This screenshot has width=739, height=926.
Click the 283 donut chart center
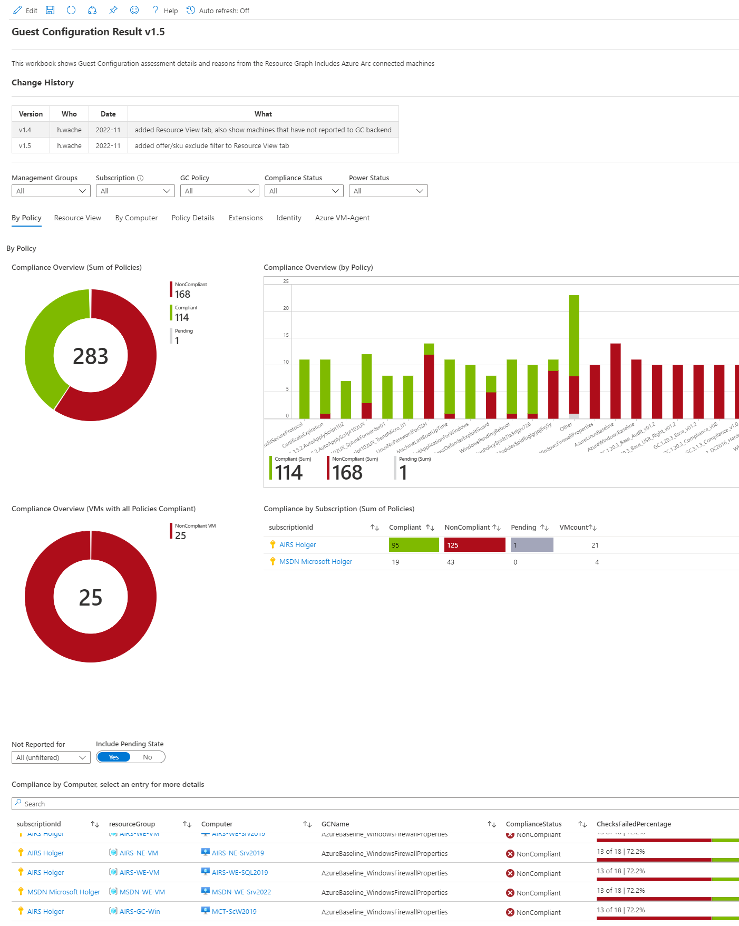click(x=91, y=356)
